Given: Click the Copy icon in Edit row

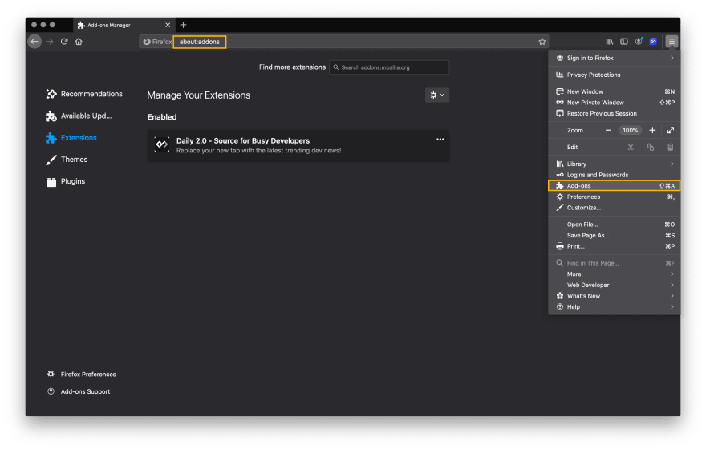Looking at the screenshot, I should click(651, 147).
